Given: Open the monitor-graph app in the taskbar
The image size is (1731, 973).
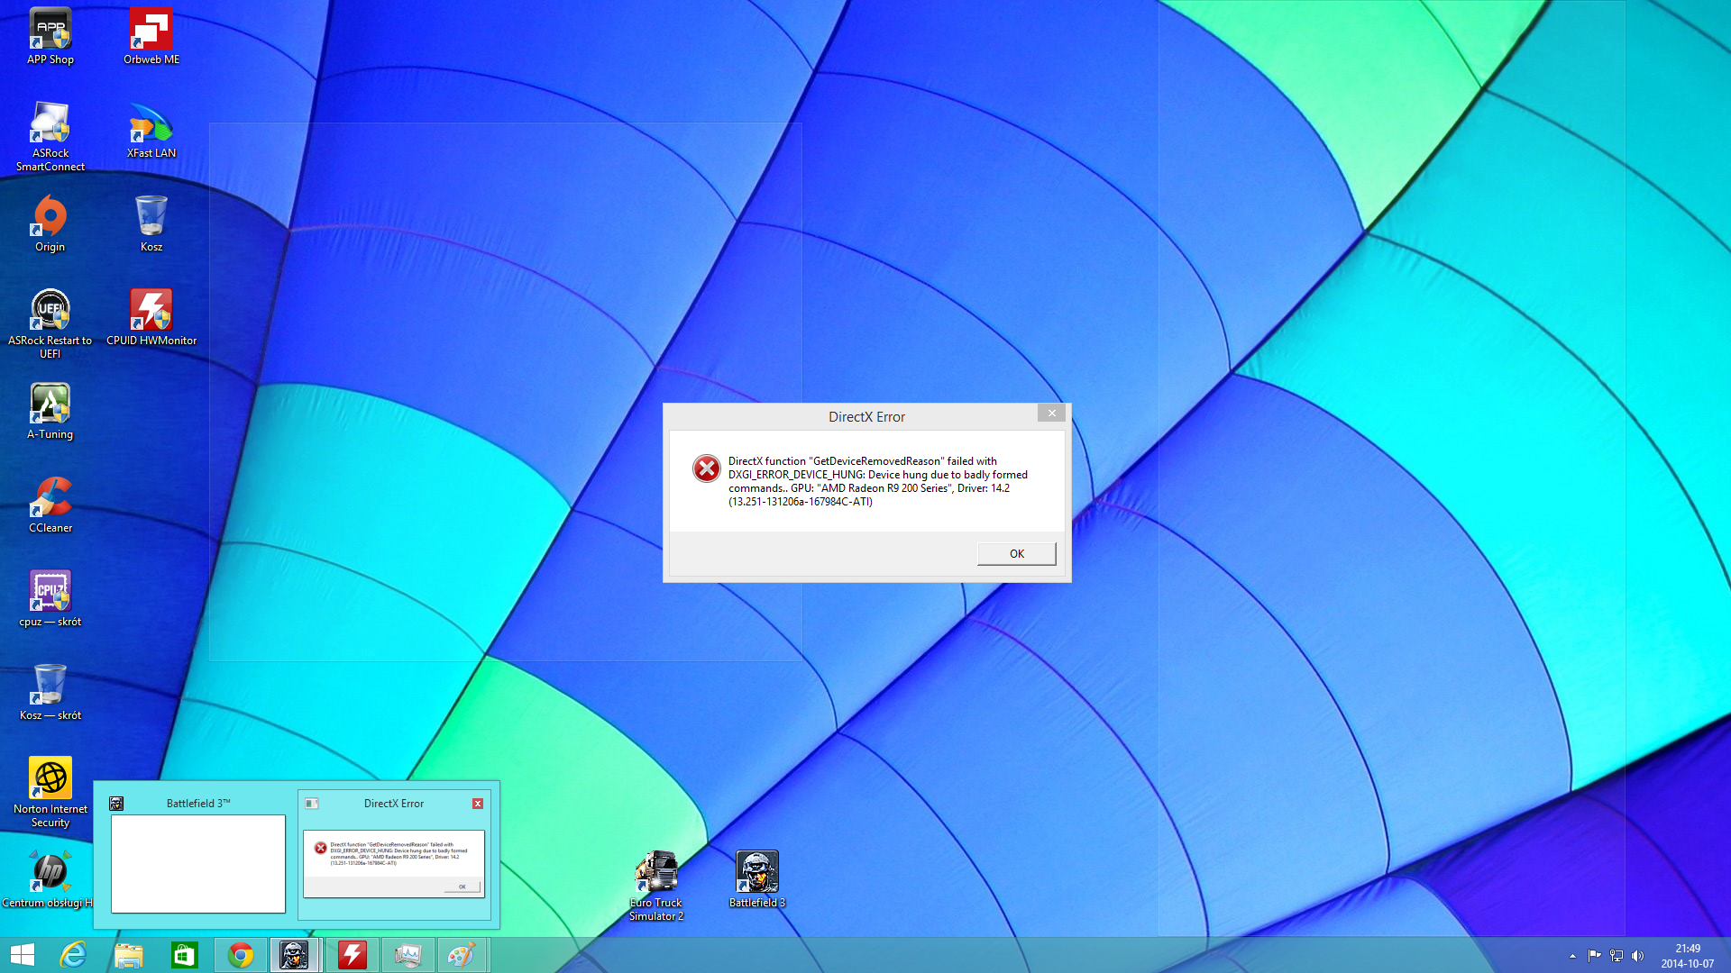Looking at the screenshot, I should tap(408, 955).
